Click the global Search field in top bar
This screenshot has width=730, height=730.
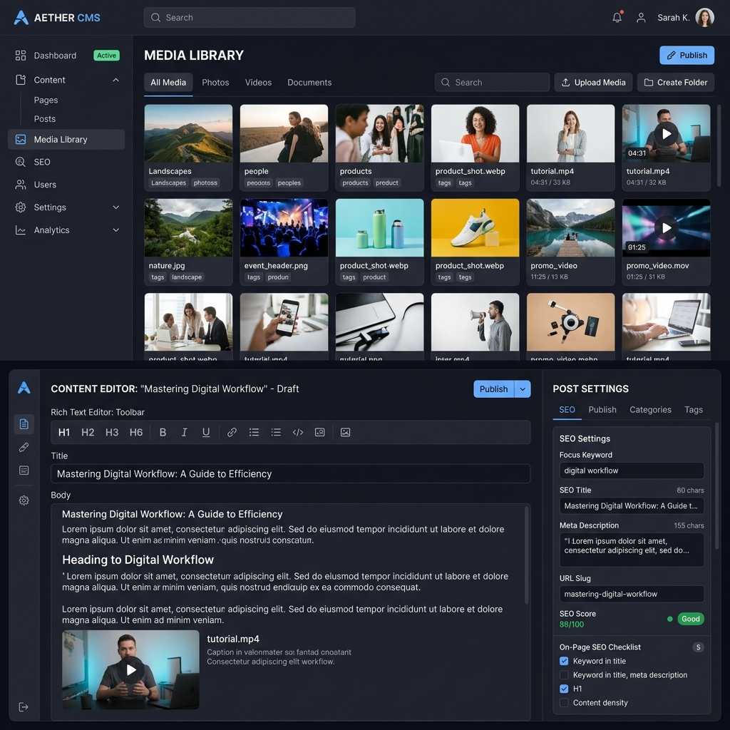point(250,18)
